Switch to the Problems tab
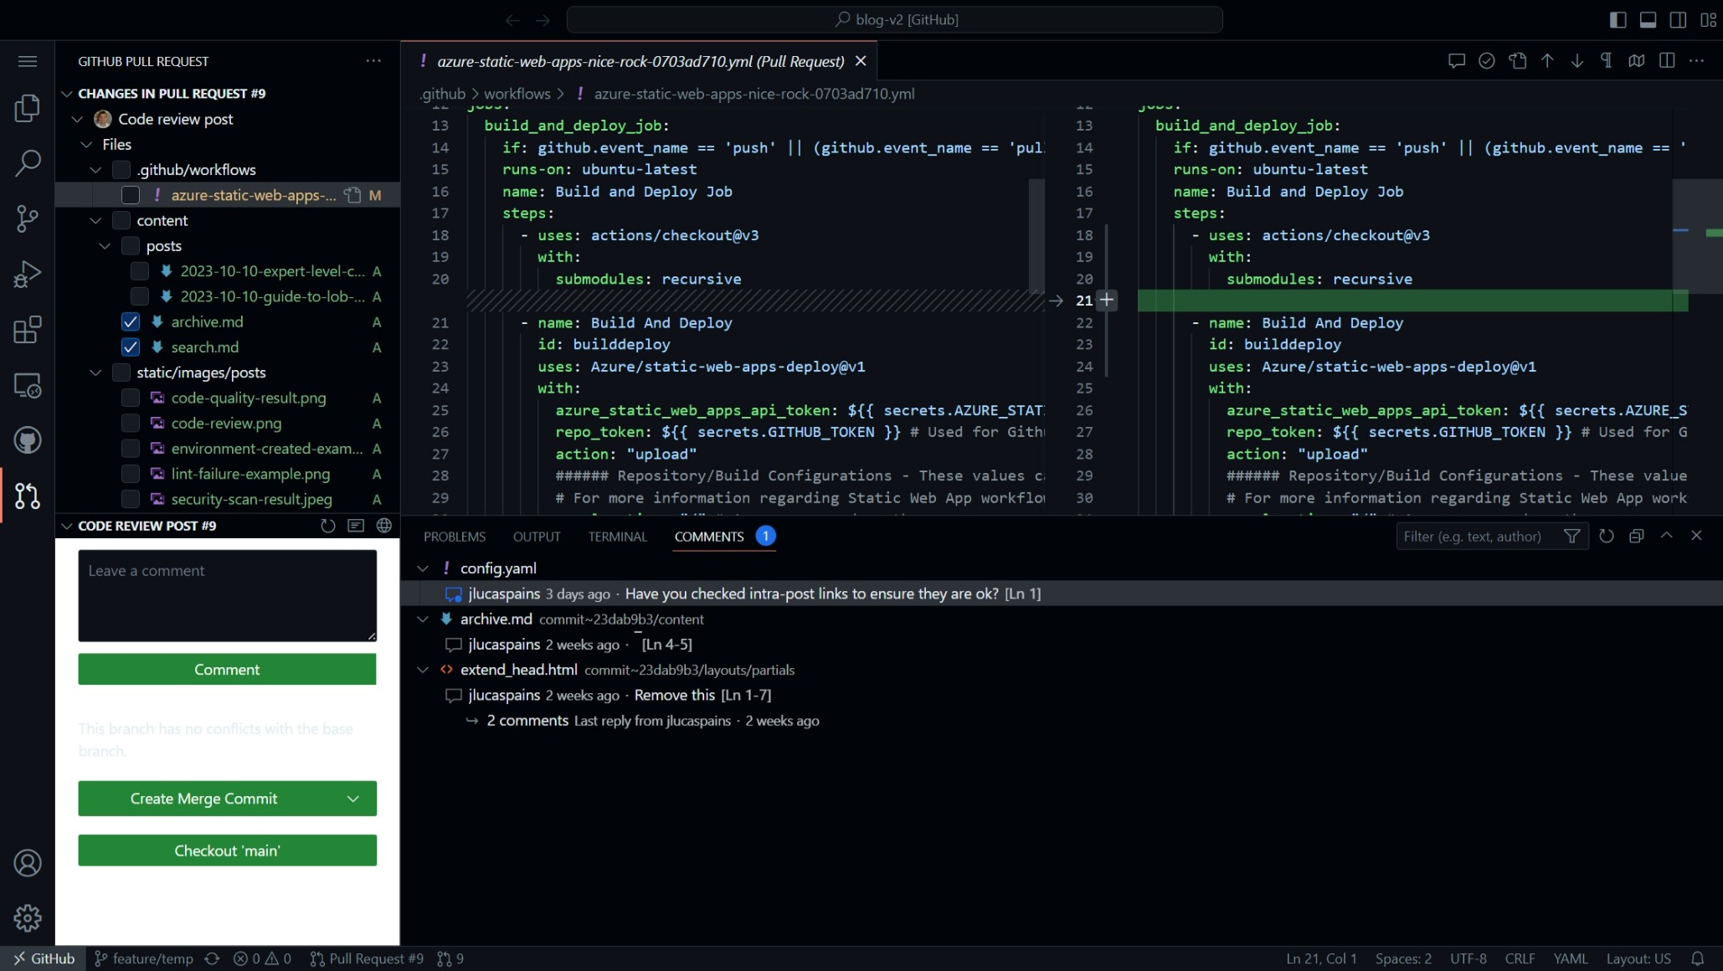The height and width of the screenshot is (971, 1723). 455,537
